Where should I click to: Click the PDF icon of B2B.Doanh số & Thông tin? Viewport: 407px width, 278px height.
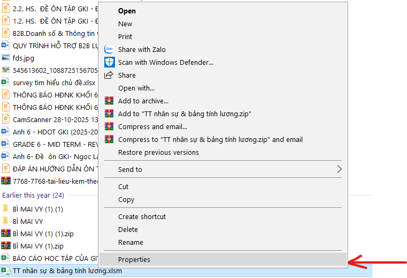point(6,33)
